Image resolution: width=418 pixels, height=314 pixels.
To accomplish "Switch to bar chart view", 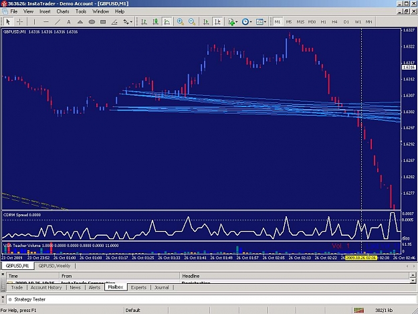I will pyautogui.click(x=144, y=22).
